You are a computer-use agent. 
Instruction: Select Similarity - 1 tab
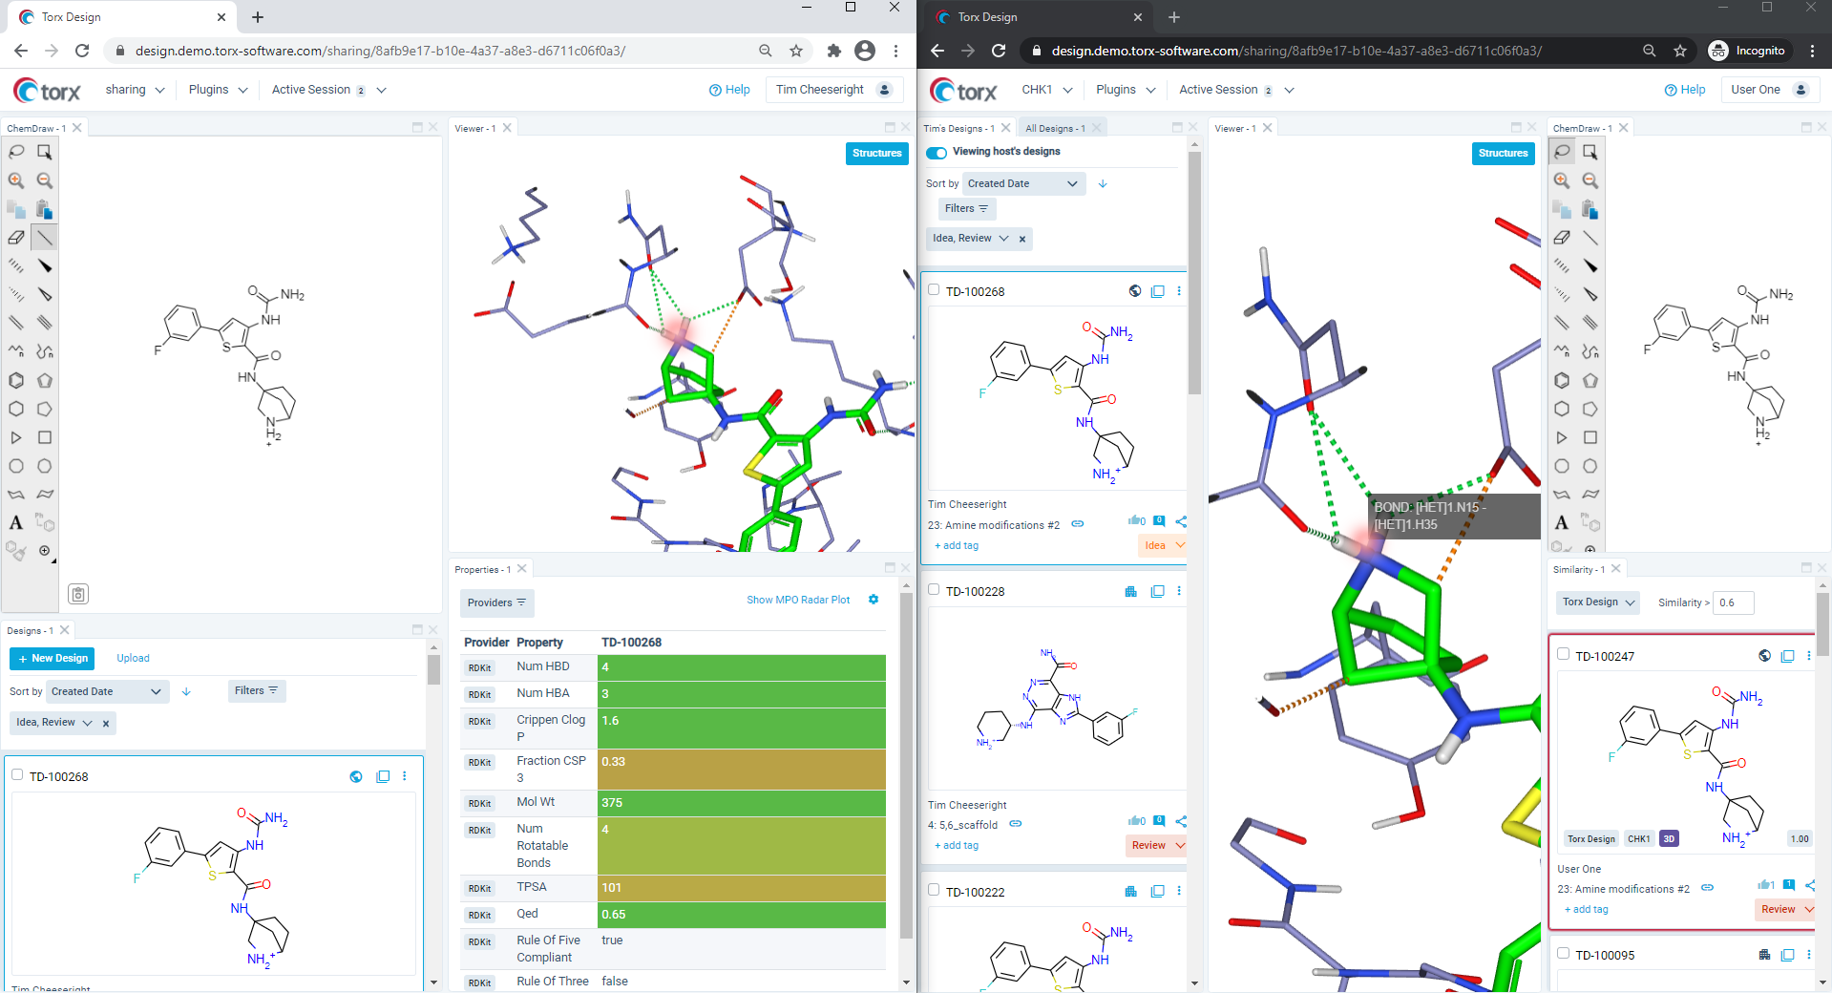coord(1579,569)
